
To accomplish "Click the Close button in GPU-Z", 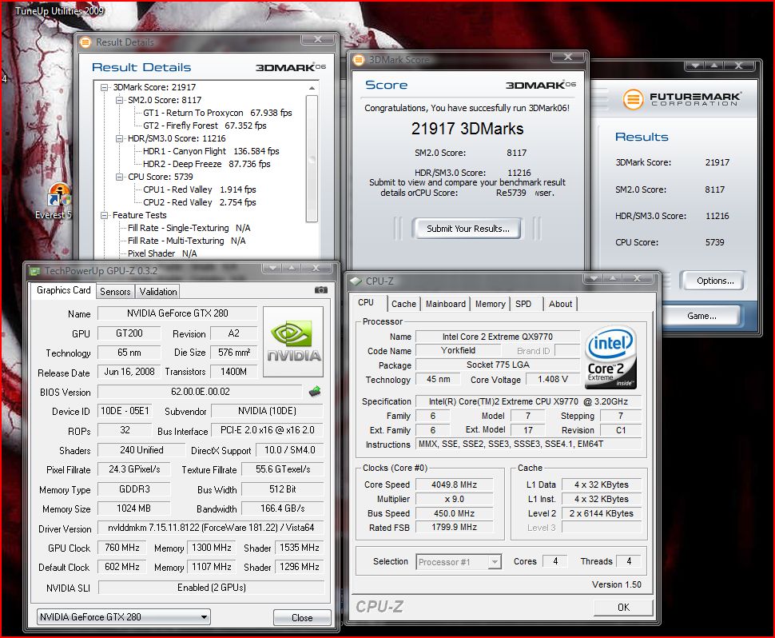I will 302,618.
